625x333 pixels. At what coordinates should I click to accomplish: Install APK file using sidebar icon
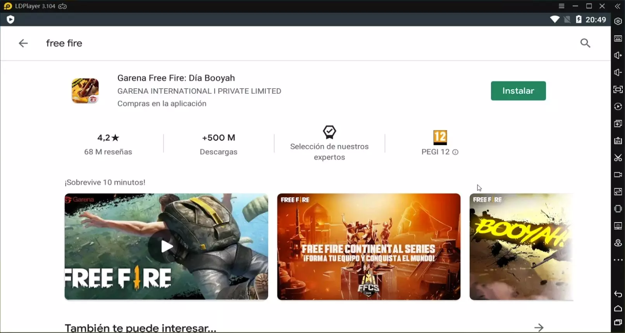coord(618,141)
